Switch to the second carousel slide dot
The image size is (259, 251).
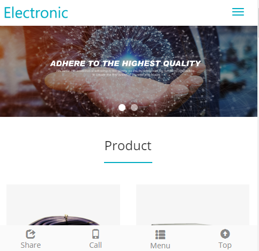(134, 107)
